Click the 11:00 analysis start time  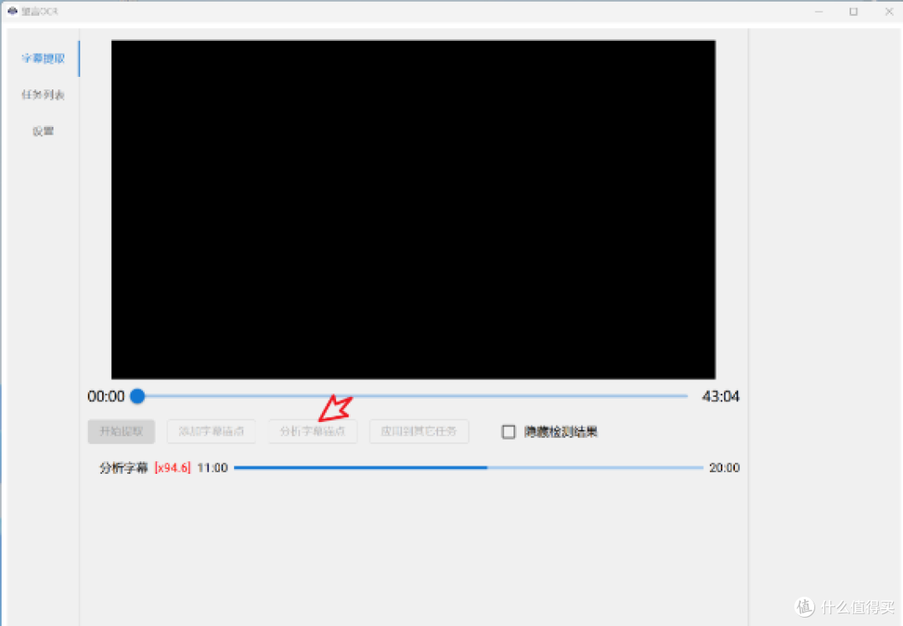coord(212,468)
